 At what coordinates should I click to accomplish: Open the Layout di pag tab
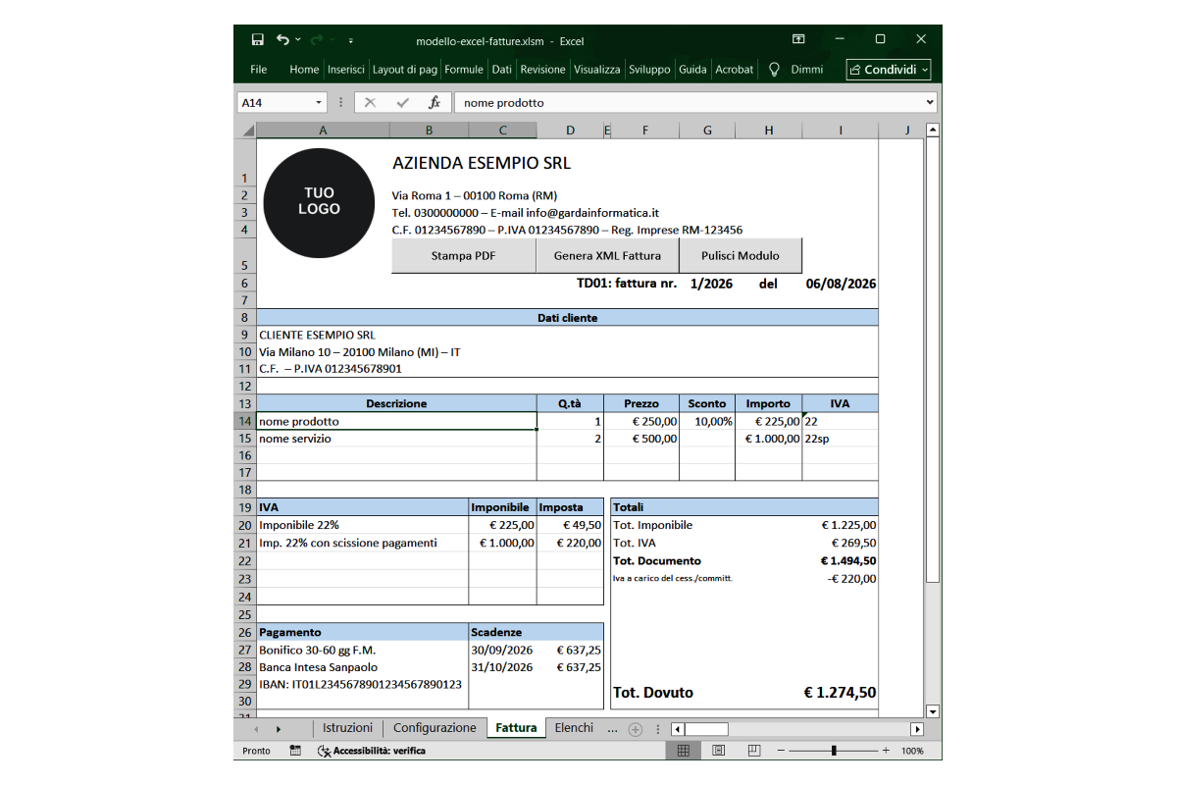405,70
